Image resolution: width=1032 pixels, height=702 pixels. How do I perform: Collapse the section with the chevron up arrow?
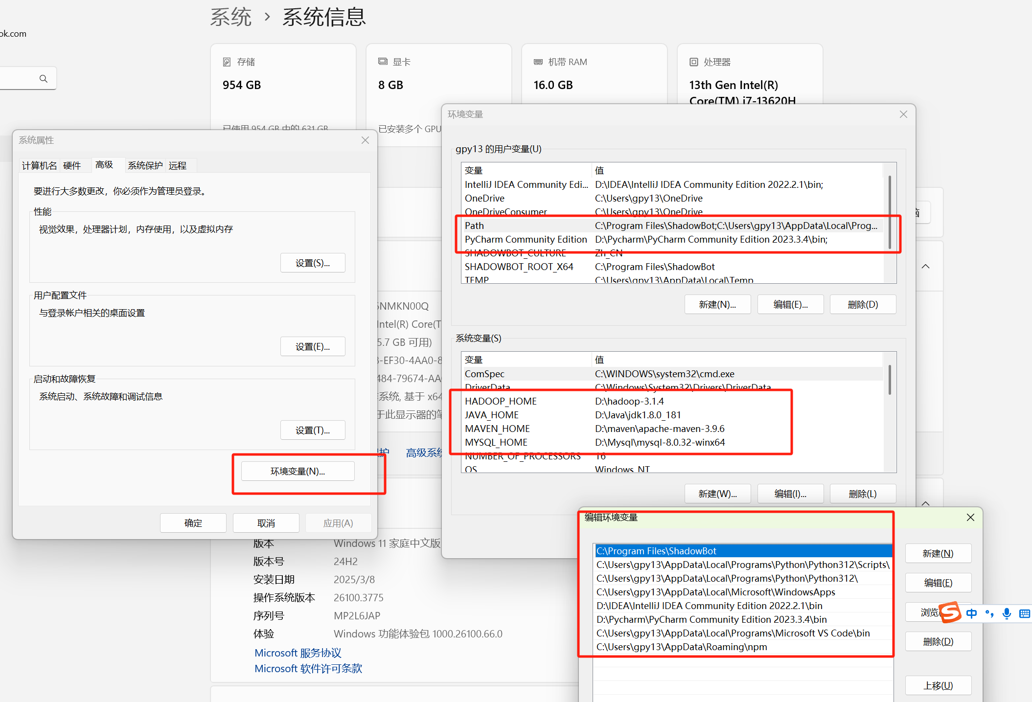(925, 267)
